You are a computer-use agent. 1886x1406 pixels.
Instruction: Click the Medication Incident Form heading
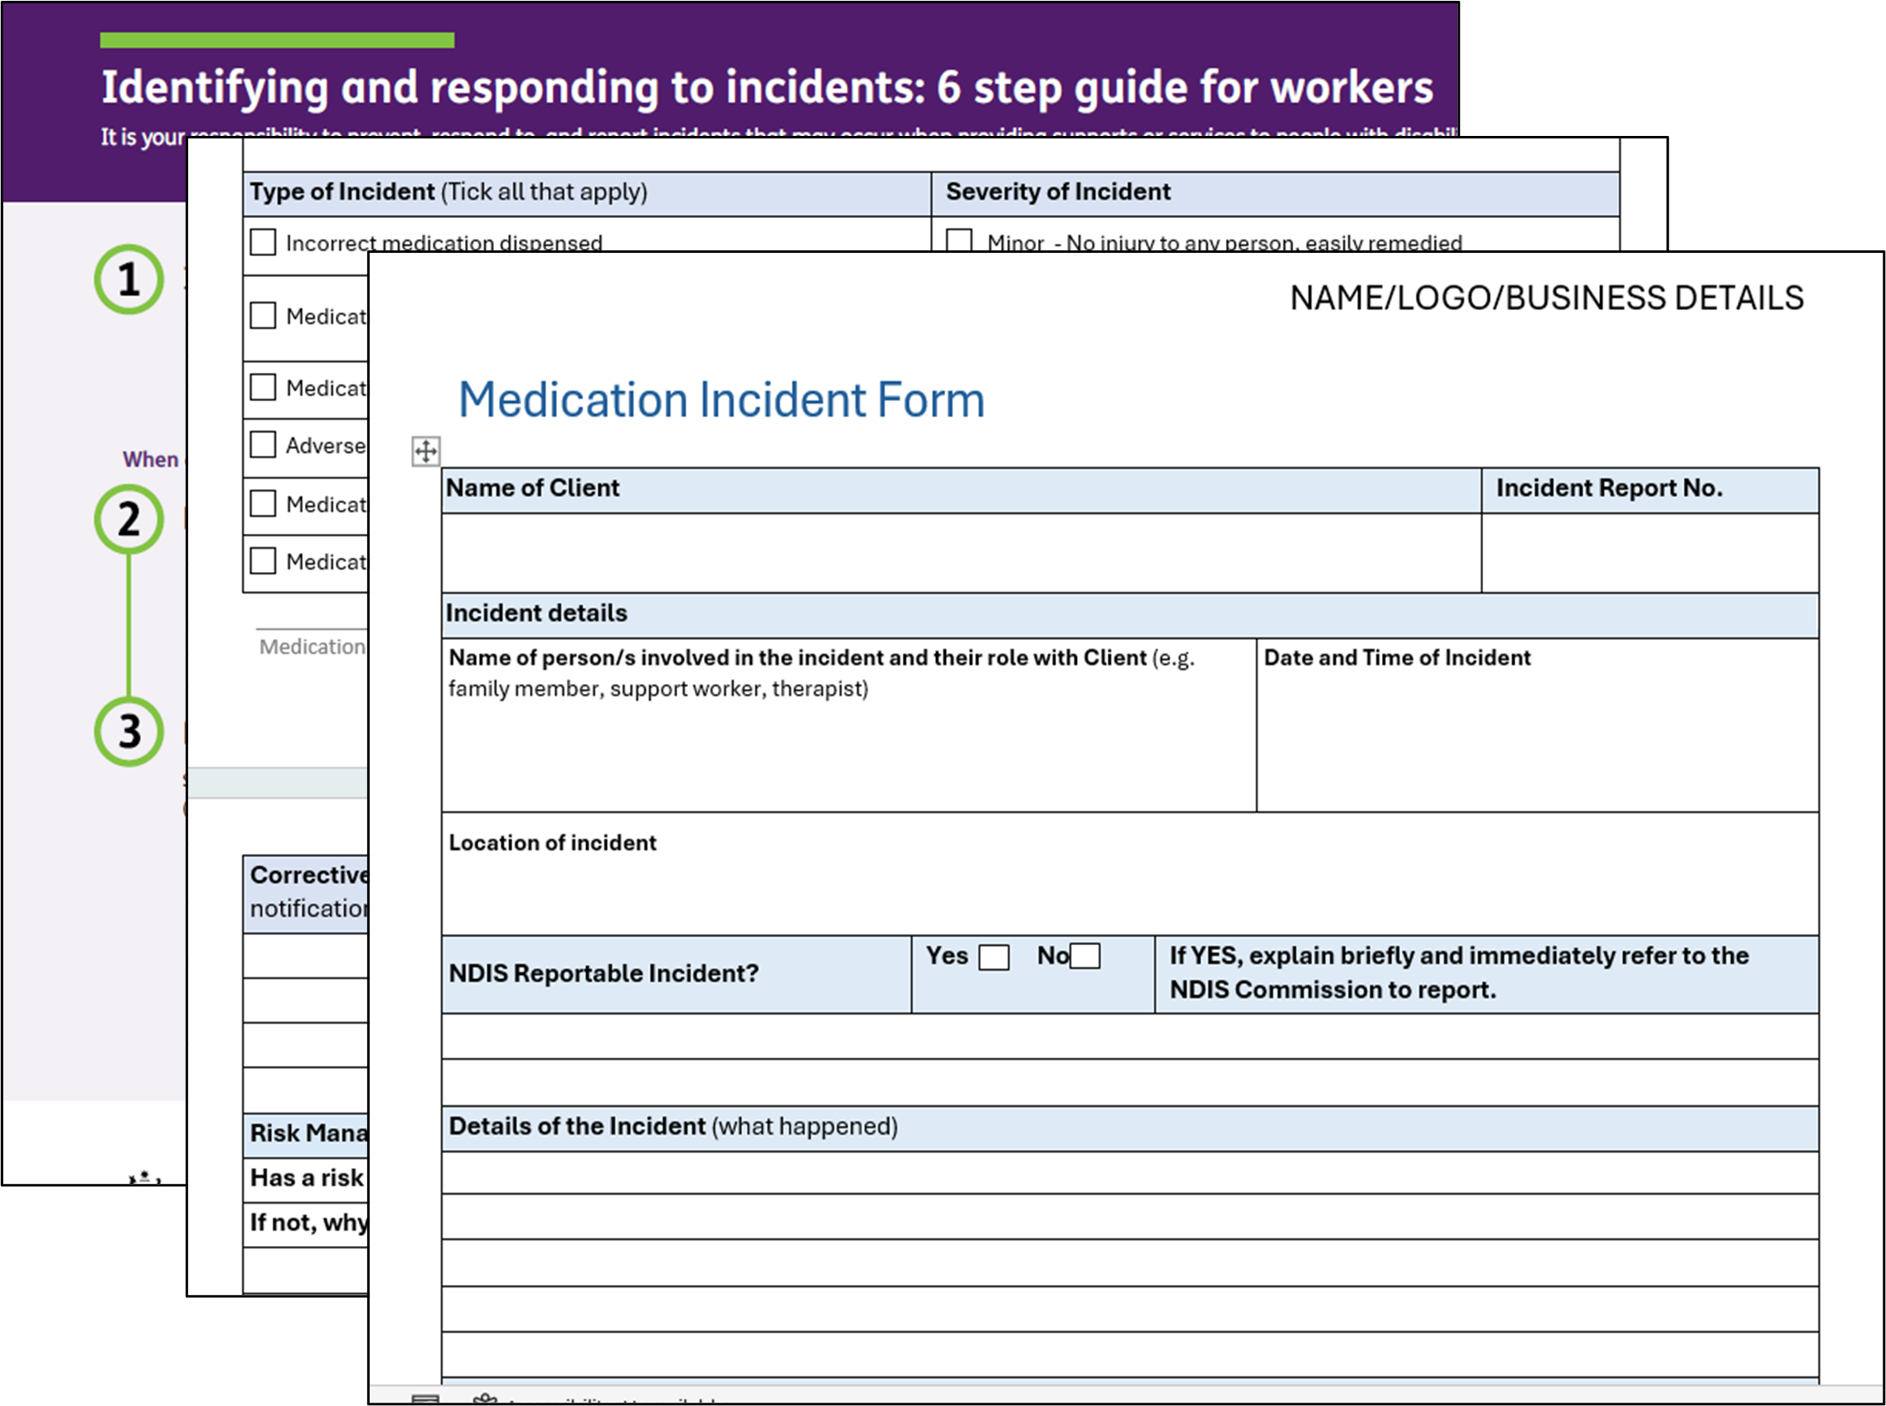tap(722, 400)
